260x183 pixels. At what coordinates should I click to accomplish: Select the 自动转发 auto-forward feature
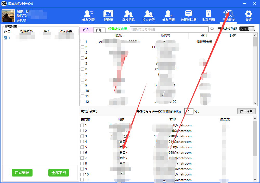(228, 16)
